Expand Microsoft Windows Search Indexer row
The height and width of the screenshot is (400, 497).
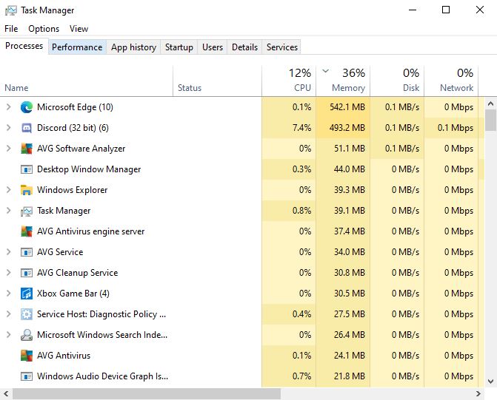pos(9,335)
